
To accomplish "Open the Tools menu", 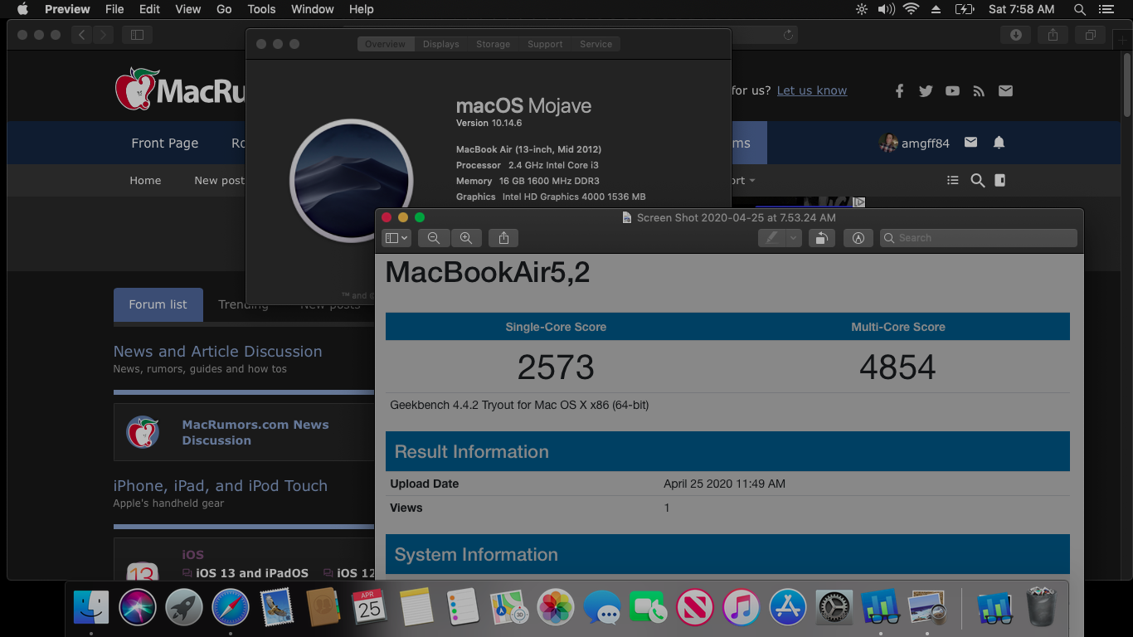I will tap(261, 9).
